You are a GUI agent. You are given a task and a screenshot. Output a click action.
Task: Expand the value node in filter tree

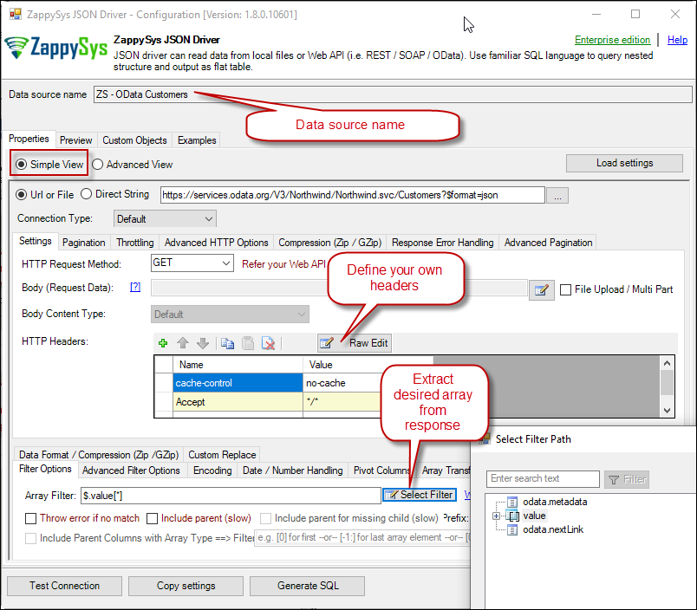click(497, 516)
